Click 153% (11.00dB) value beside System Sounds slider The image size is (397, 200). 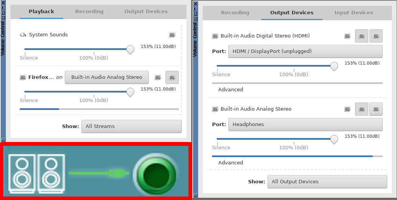pos(158,46)
